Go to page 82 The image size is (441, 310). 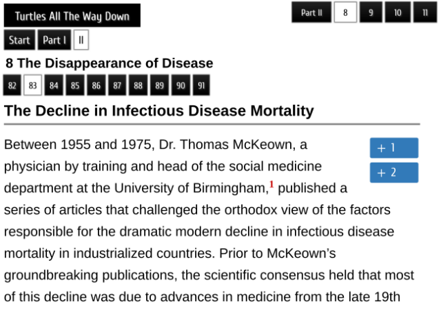pos(12,85)
